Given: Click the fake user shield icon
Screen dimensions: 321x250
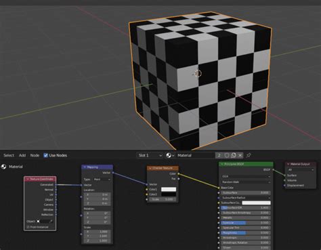Looking at the screenshot, I should click(x=227, y=155).
